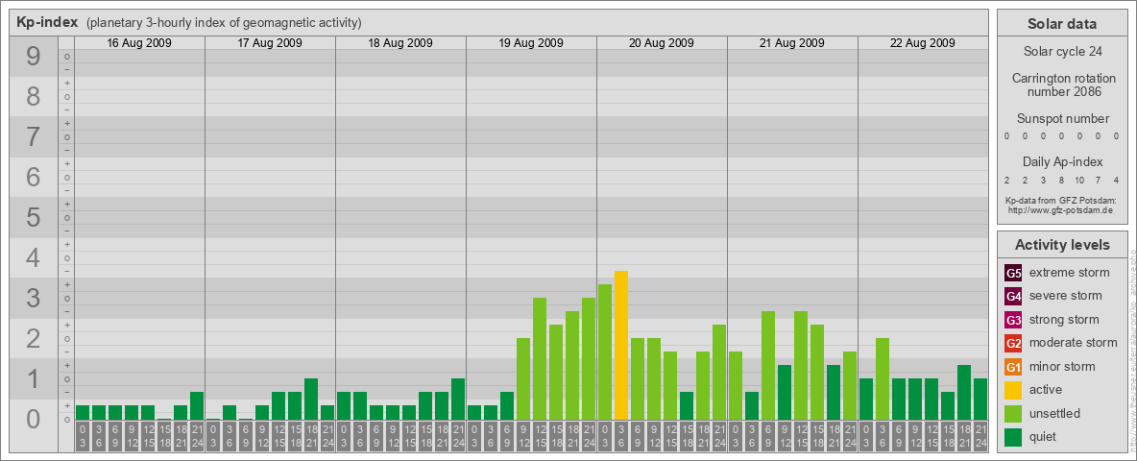This screenshot has height=461, width=1137.
Task: Click the '19 Aug 2009' date header
Action: point(531,43)
